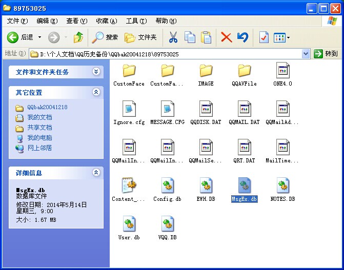The image size is (344, 270).
Task: Click the red Delete X icon
Action: [227, 37]
